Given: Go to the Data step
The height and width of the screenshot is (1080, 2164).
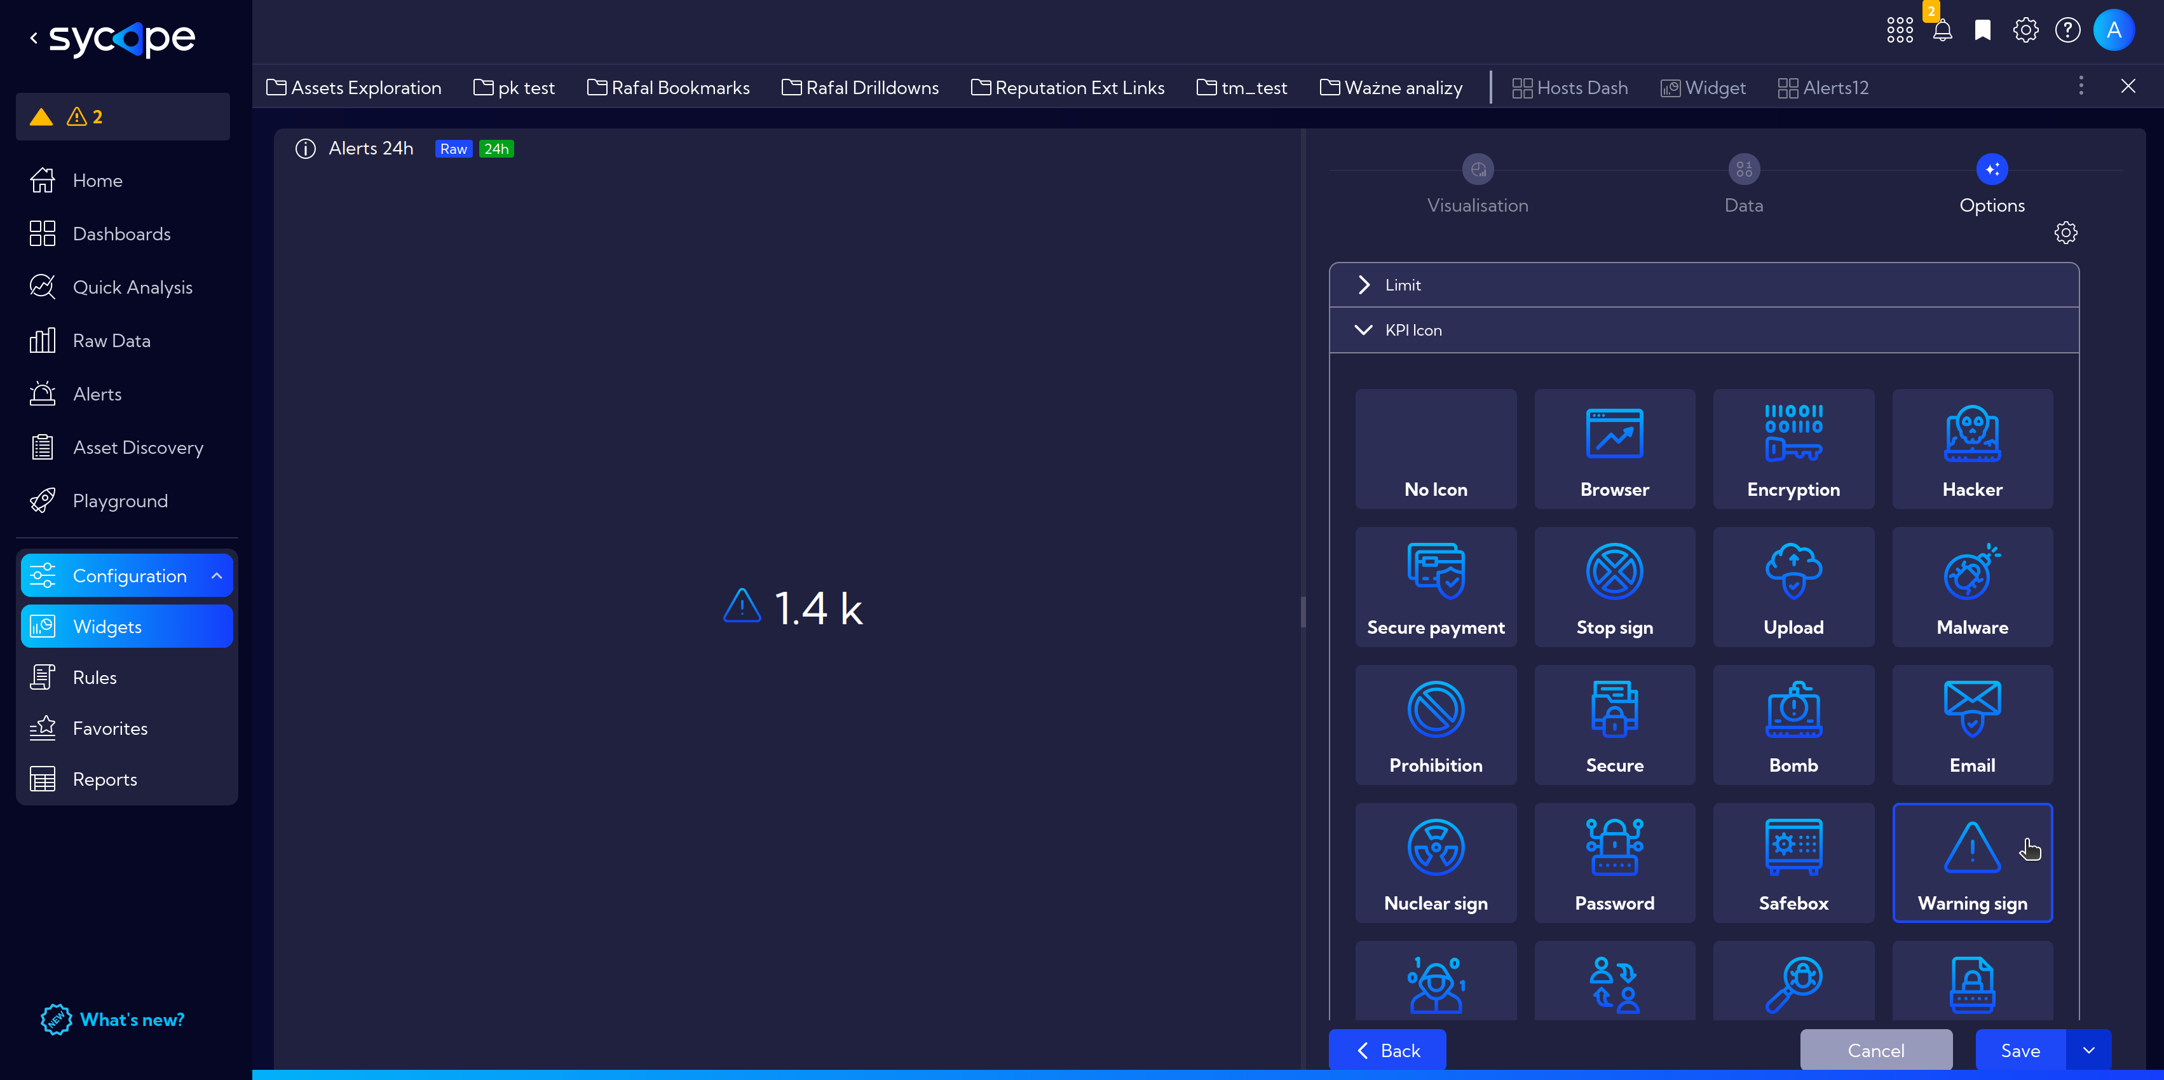Looking at the screenshot, I should pyautogui.click(x=1743, y=184).
